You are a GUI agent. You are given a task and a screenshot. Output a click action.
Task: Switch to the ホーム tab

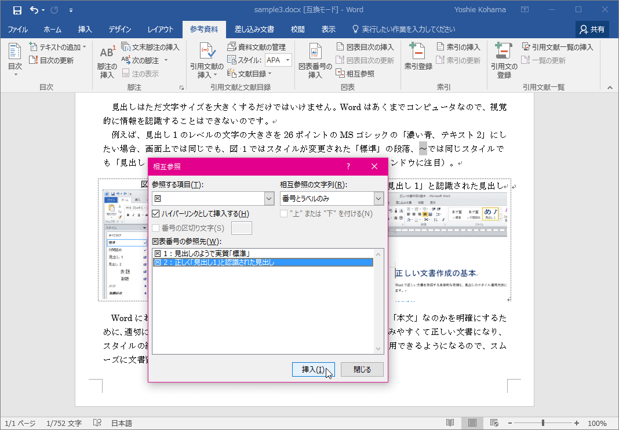pos(52,29)
